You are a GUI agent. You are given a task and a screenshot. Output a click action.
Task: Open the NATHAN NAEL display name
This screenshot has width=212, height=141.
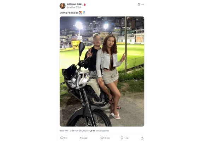(x=75, y=4)
